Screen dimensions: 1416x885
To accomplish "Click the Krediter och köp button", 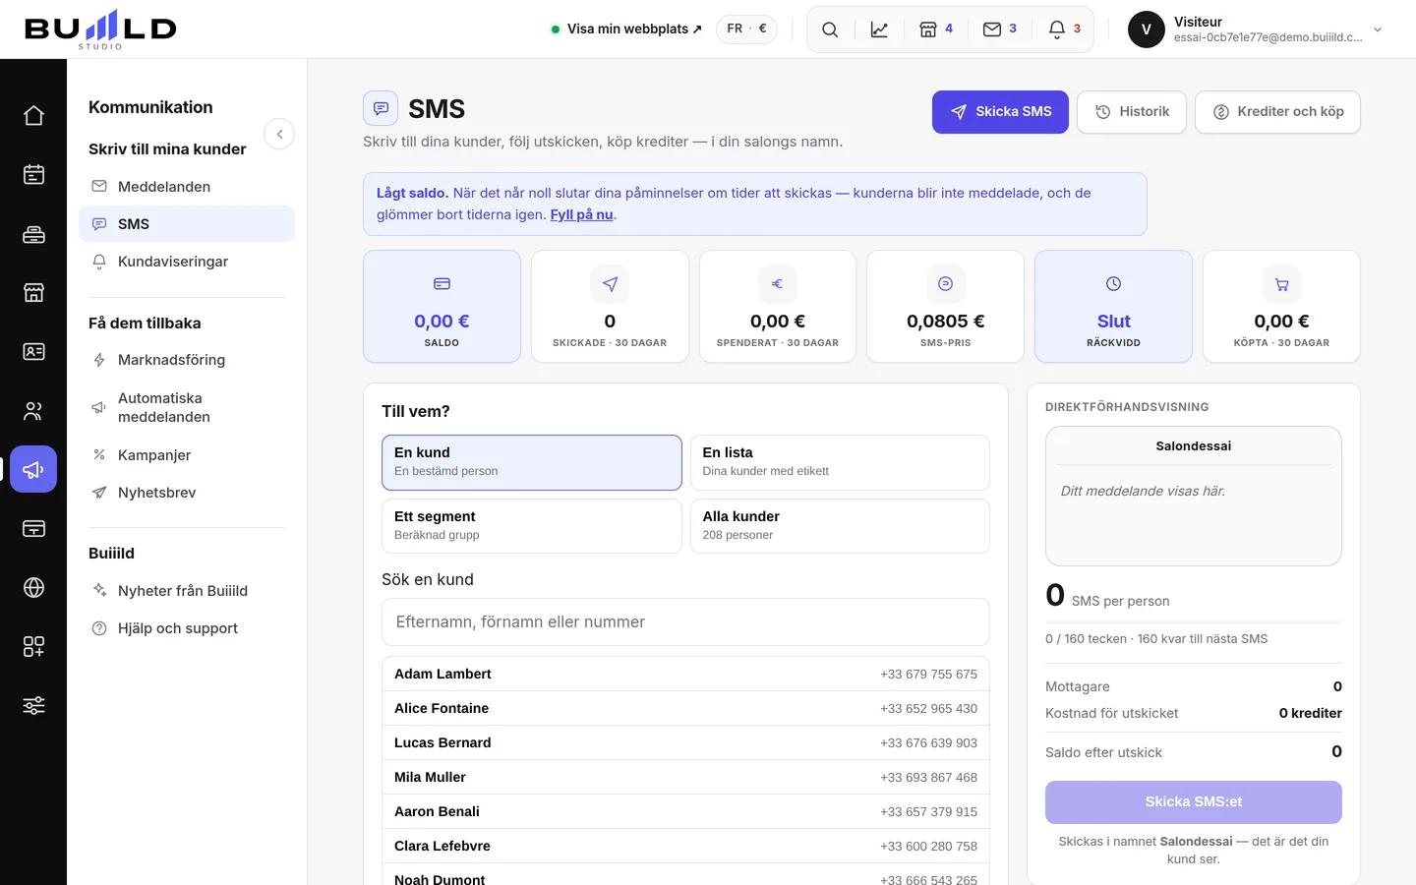I will click(x=1277, y=112).
